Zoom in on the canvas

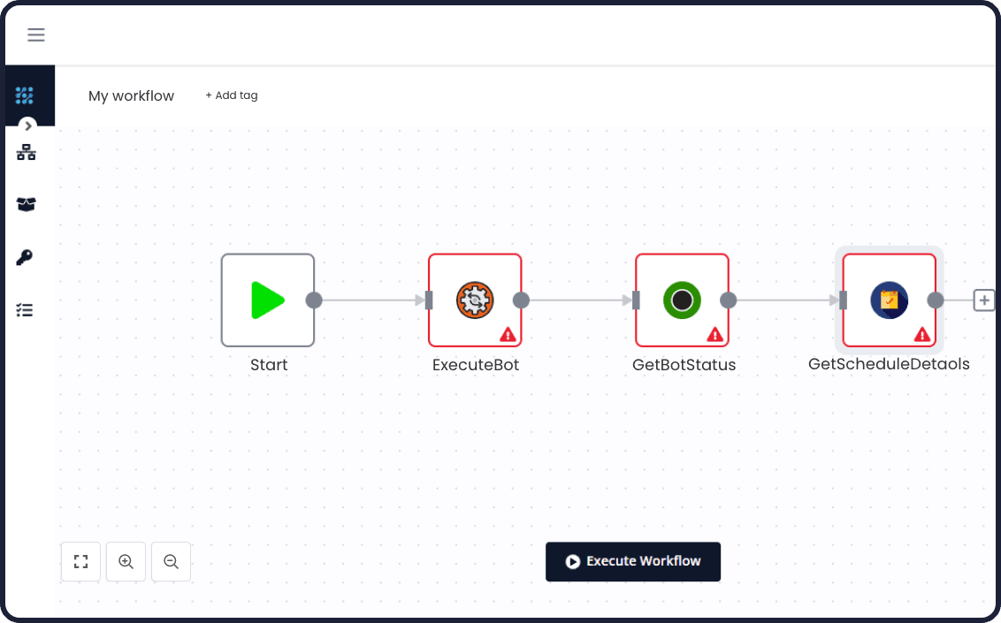point(126,562)
